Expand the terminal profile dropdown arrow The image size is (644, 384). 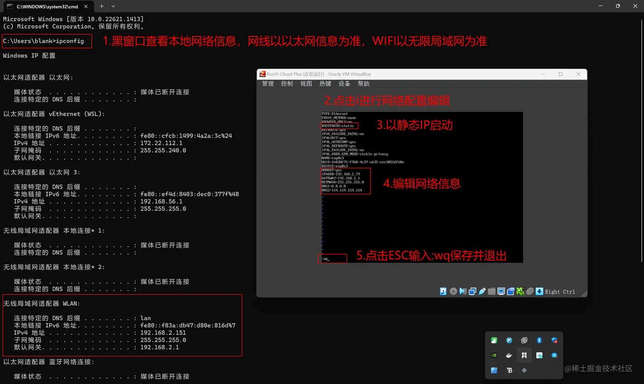[x=113, y=6]
